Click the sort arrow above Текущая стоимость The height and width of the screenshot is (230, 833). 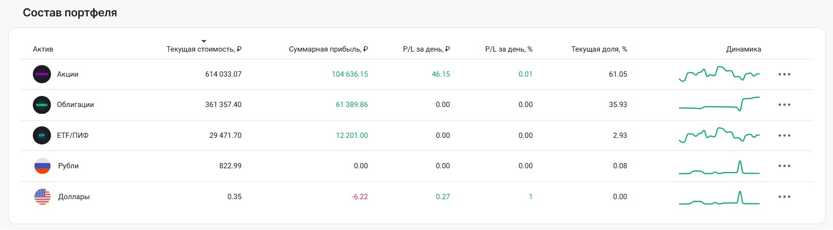pos(204,41)
